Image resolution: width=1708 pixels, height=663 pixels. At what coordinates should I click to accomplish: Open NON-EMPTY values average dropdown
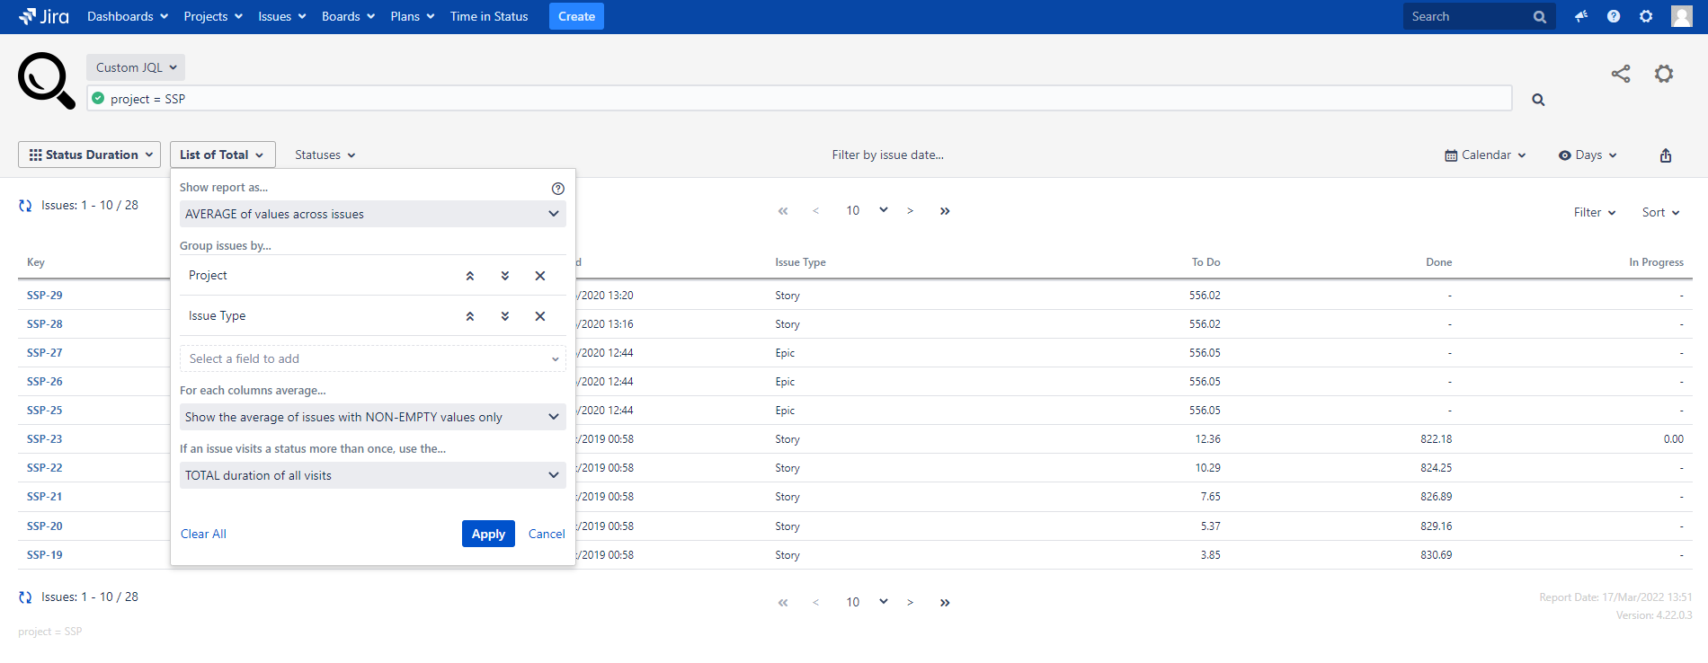(x=372, y=417)
